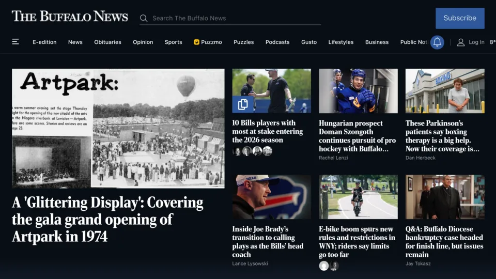Open Puzzmo from the navigation
The height and width of the screenshot is (279, 496).
click(x=208, y=42)
